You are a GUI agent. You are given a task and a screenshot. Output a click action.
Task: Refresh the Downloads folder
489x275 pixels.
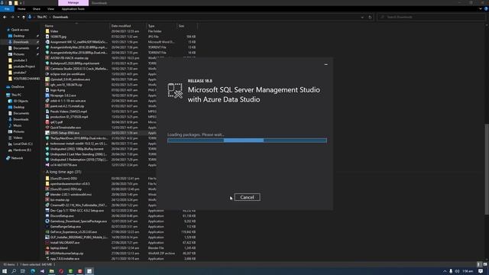pos(370,17)
